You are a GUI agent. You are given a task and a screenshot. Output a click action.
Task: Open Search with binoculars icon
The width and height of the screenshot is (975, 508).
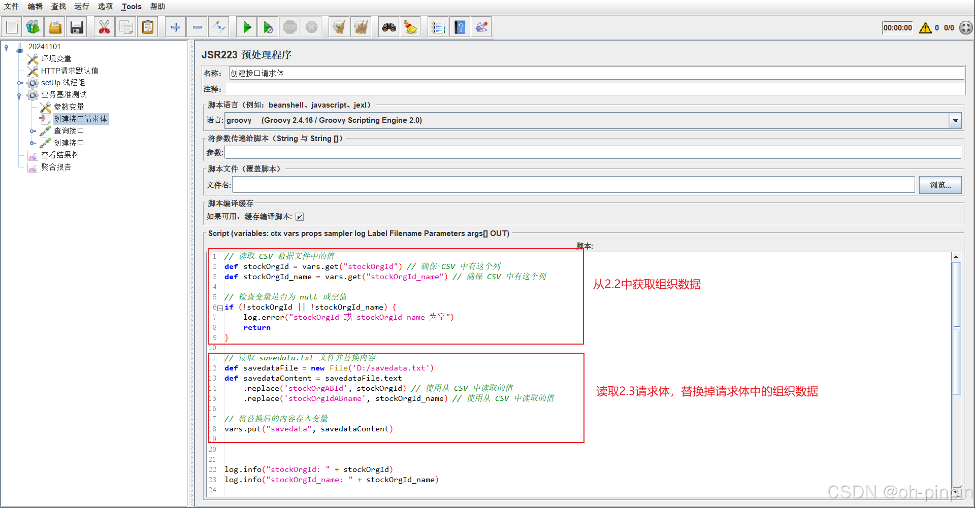(x=389, y=27)
